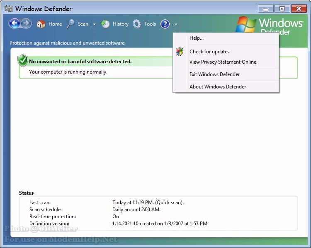This screenshot has height=248, width=311.
Task: Go back with the blue back arrow
Action: tap(15, 23)
